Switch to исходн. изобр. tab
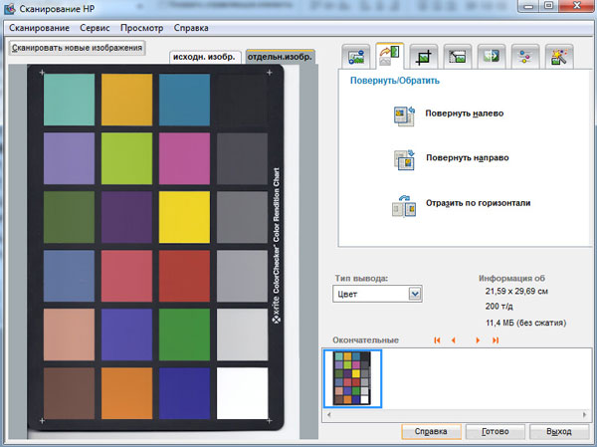Image resolution: width=597 pixels, height=447 pixels. click(204, 57)
